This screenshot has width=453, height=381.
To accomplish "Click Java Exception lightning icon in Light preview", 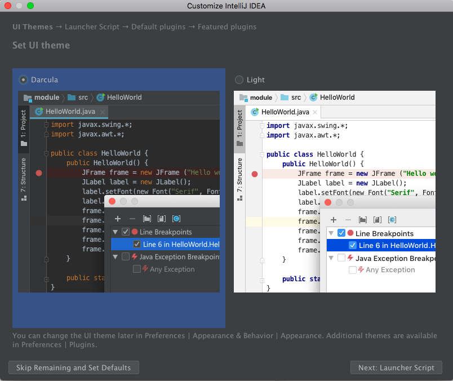I will tap(350, 258).
